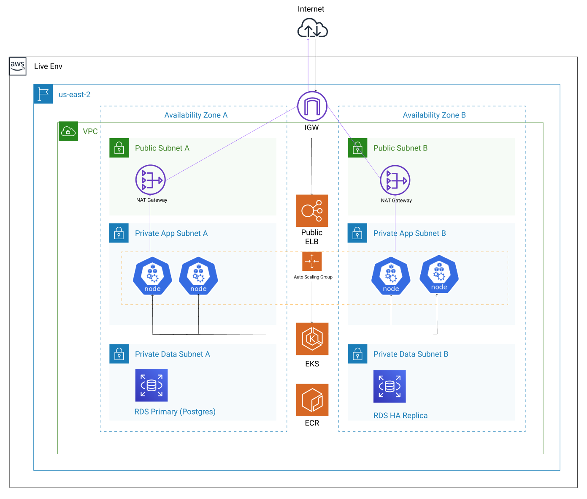Viewport: 587px width, 499px height.
Task: Select the 'Availability Zone B' label
Action: (x=434, y=115)
